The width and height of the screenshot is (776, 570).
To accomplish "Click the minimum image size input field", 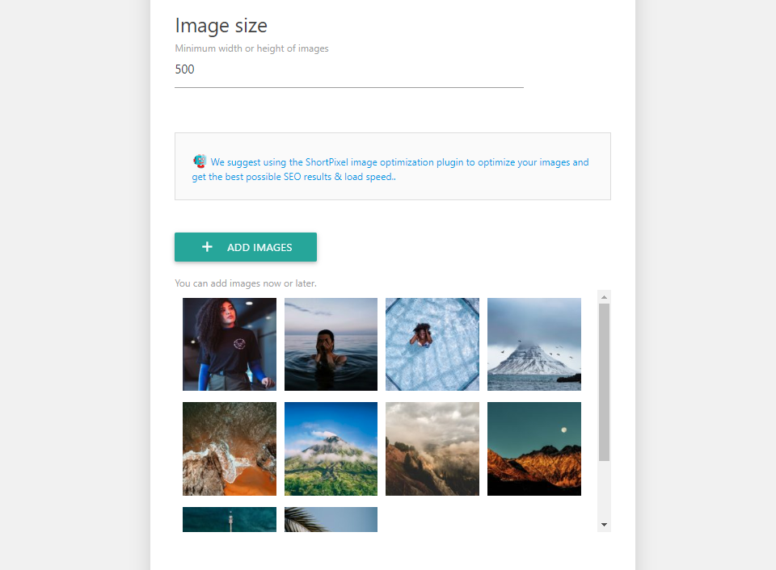I will (x=349, y=69).
